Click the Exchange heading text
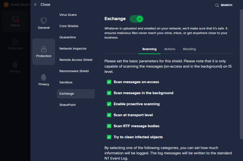 (x=115, y=19)
